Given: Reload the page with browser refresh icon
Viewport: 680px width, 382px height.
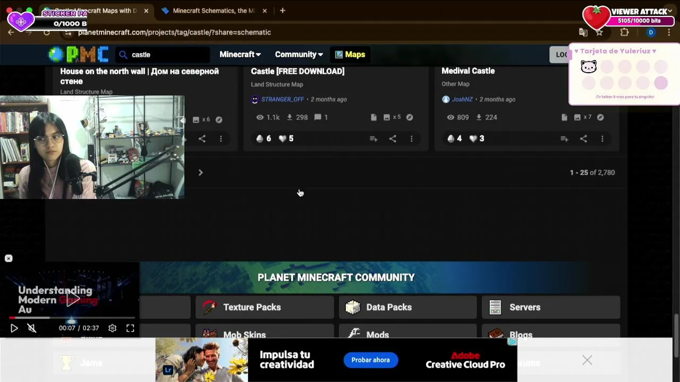Looking at the screenshot, I should (47, 32).
